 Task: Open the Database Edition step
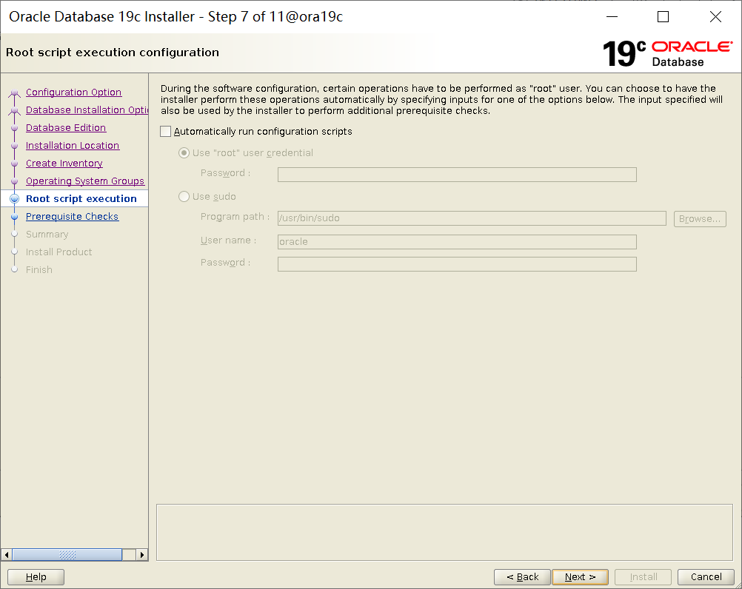66,127
